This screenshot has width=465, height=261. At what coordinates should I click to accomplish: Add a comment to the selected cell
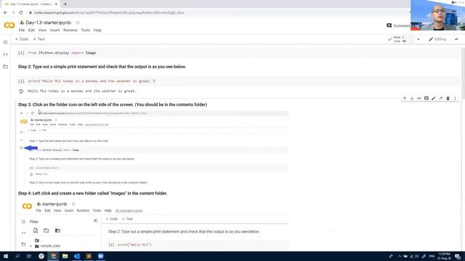point(426,99)
